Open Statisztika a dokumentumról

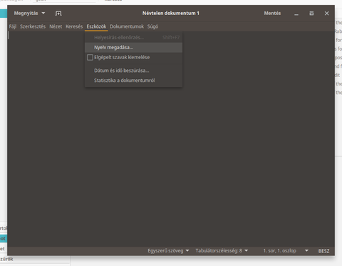point(133,81)
